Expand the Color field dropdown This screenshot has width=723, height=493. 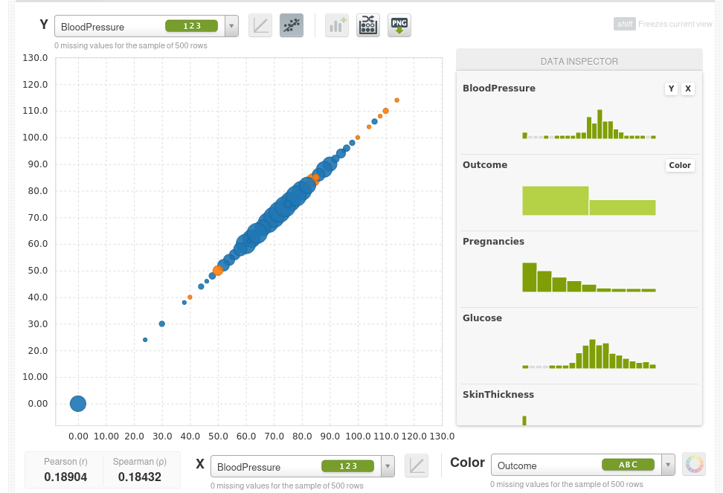coord(668,465)
